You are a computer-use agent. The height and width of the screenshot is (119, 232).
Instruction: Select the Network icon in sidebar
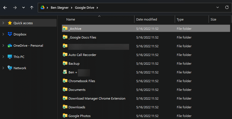coord(10,68)
